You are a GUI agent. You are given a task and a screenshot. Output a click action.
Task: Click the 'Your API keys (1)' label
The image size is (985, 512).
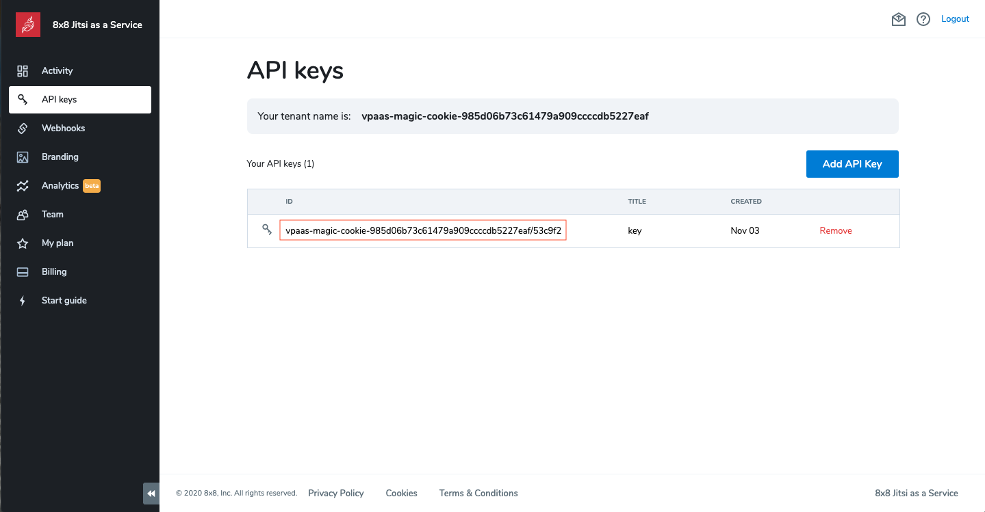point(281,164)
